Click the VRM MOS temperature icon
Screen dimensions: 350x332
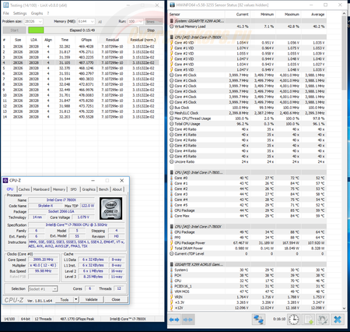point(171,291)
